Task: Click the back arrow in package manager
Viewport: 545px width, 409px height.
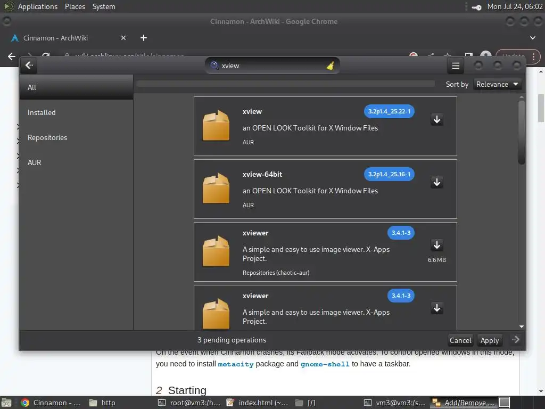Action: point(29,66)
